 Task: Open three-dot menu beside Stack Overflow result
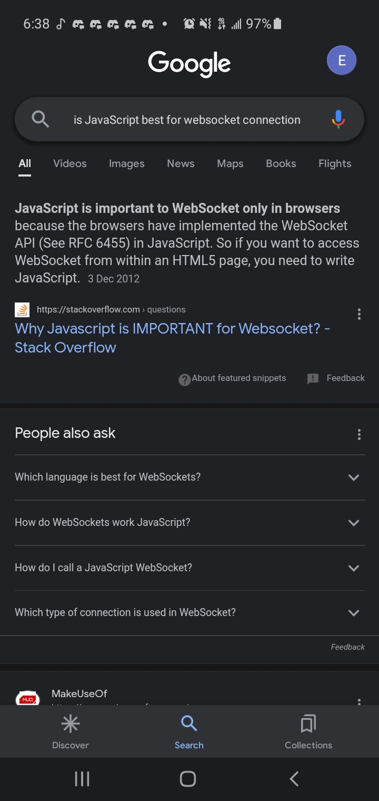[359, 315]
